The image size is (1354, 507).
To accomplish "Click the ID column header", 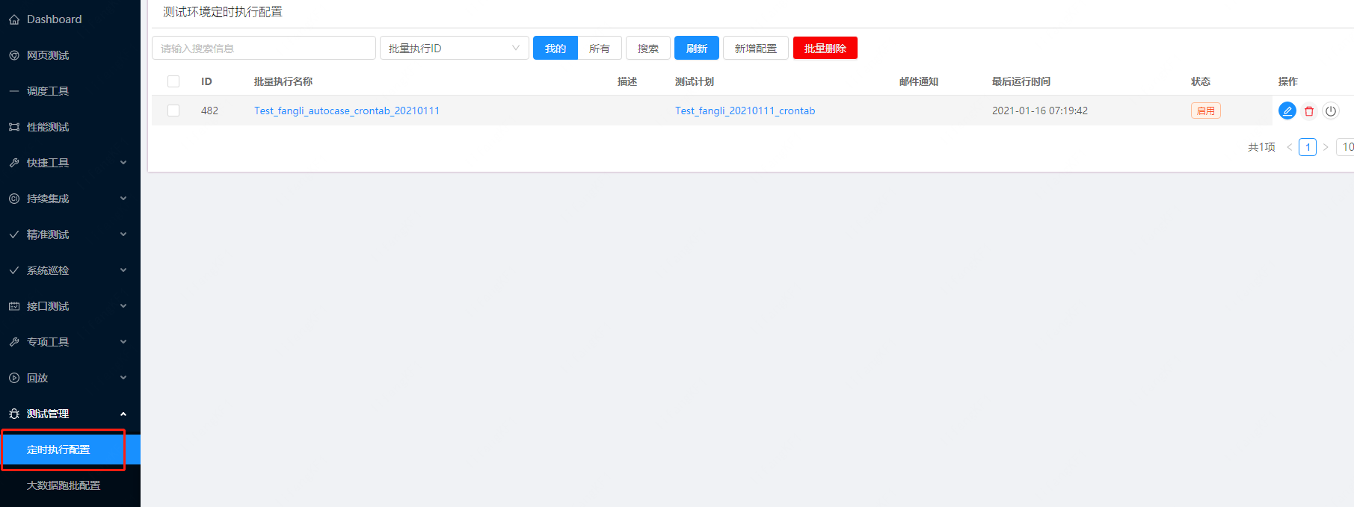I will coord(206,81).
